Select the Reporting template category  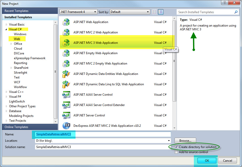20,63
